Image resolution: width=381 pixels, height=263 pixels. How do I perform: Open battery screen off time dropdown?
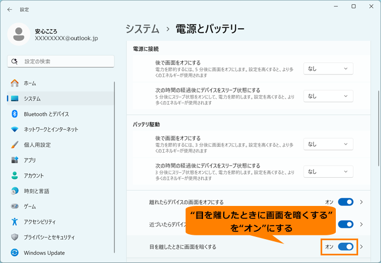click(328, 144)
